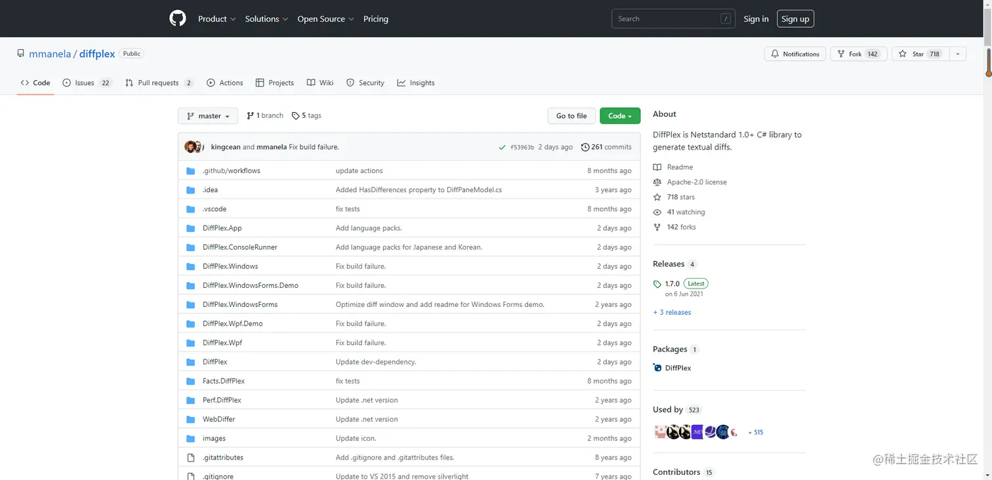Open the Perf.DiffPlex folder name
Screen dimensions: 992x480
[222, 400]
